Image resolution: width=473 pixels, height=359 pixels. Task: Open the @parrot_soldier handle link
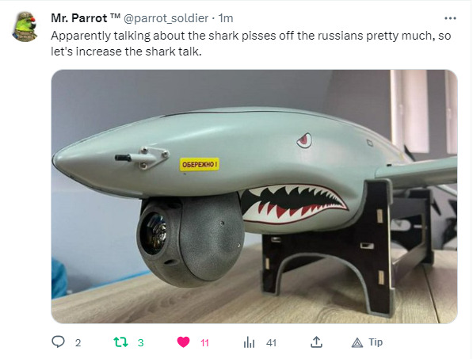(166, 18)
